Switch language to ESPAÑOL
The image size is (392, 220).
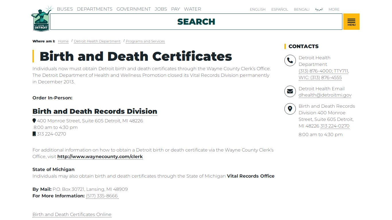click(x=280, y=9)
